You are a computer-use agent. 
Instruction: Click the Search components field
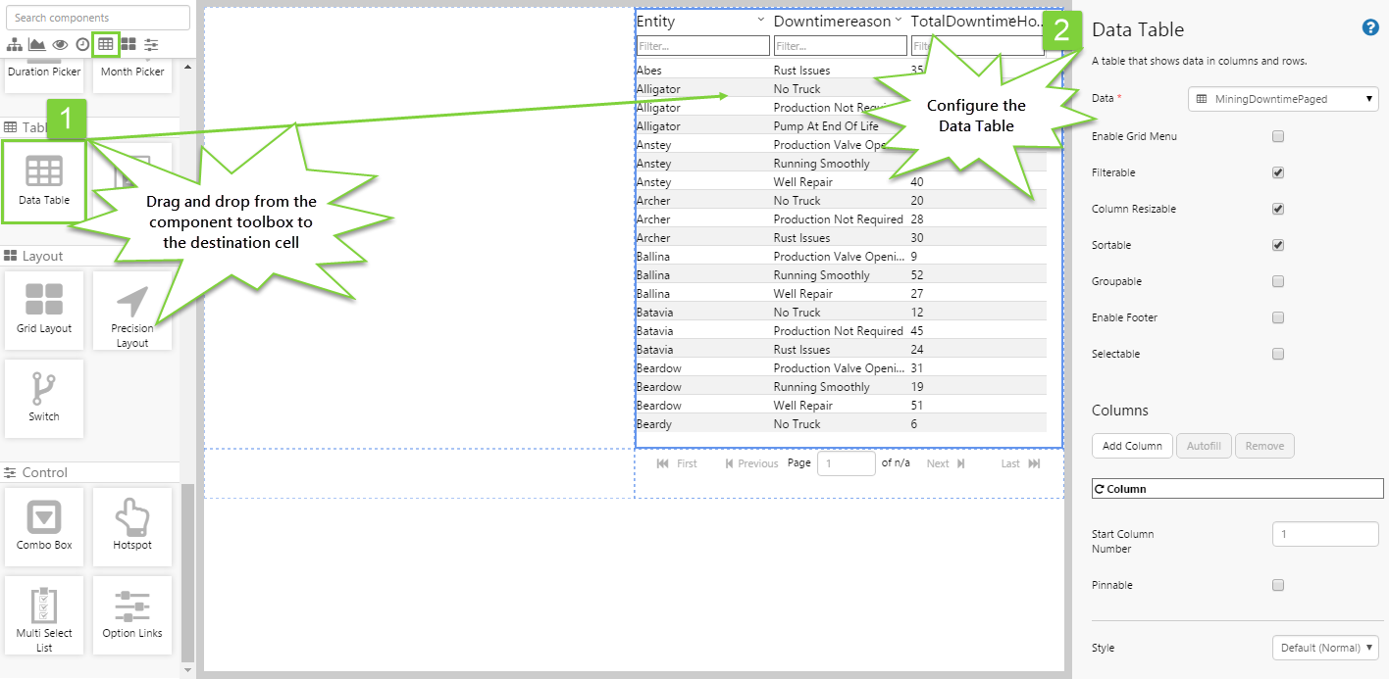point(97,18)
